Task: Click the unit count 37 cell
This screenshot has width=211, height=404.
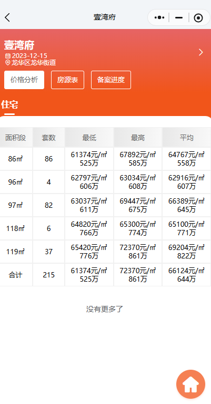Action: (x=48, y=252)
